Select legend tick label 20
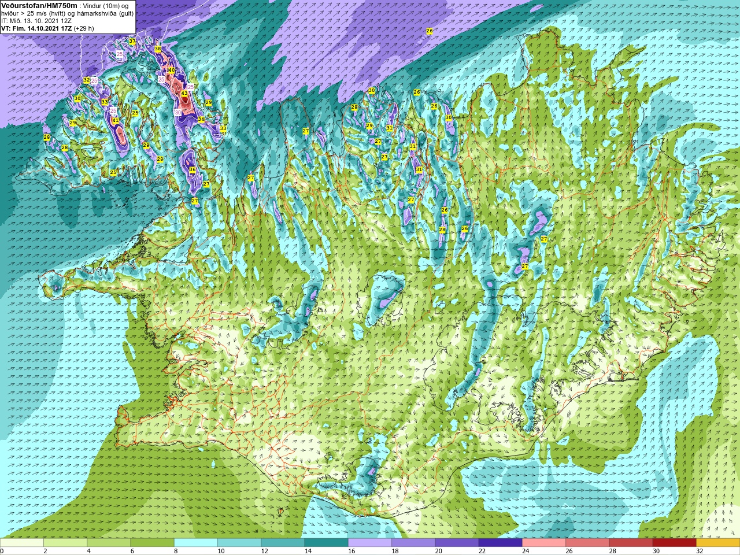740x555 pixels. [x=439, y=551]
